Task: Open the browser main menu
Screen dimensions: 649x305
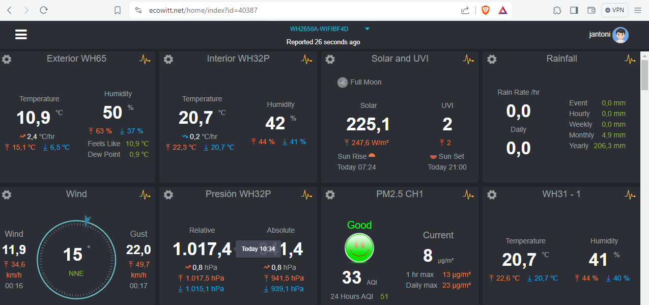Action: (638, 10)
